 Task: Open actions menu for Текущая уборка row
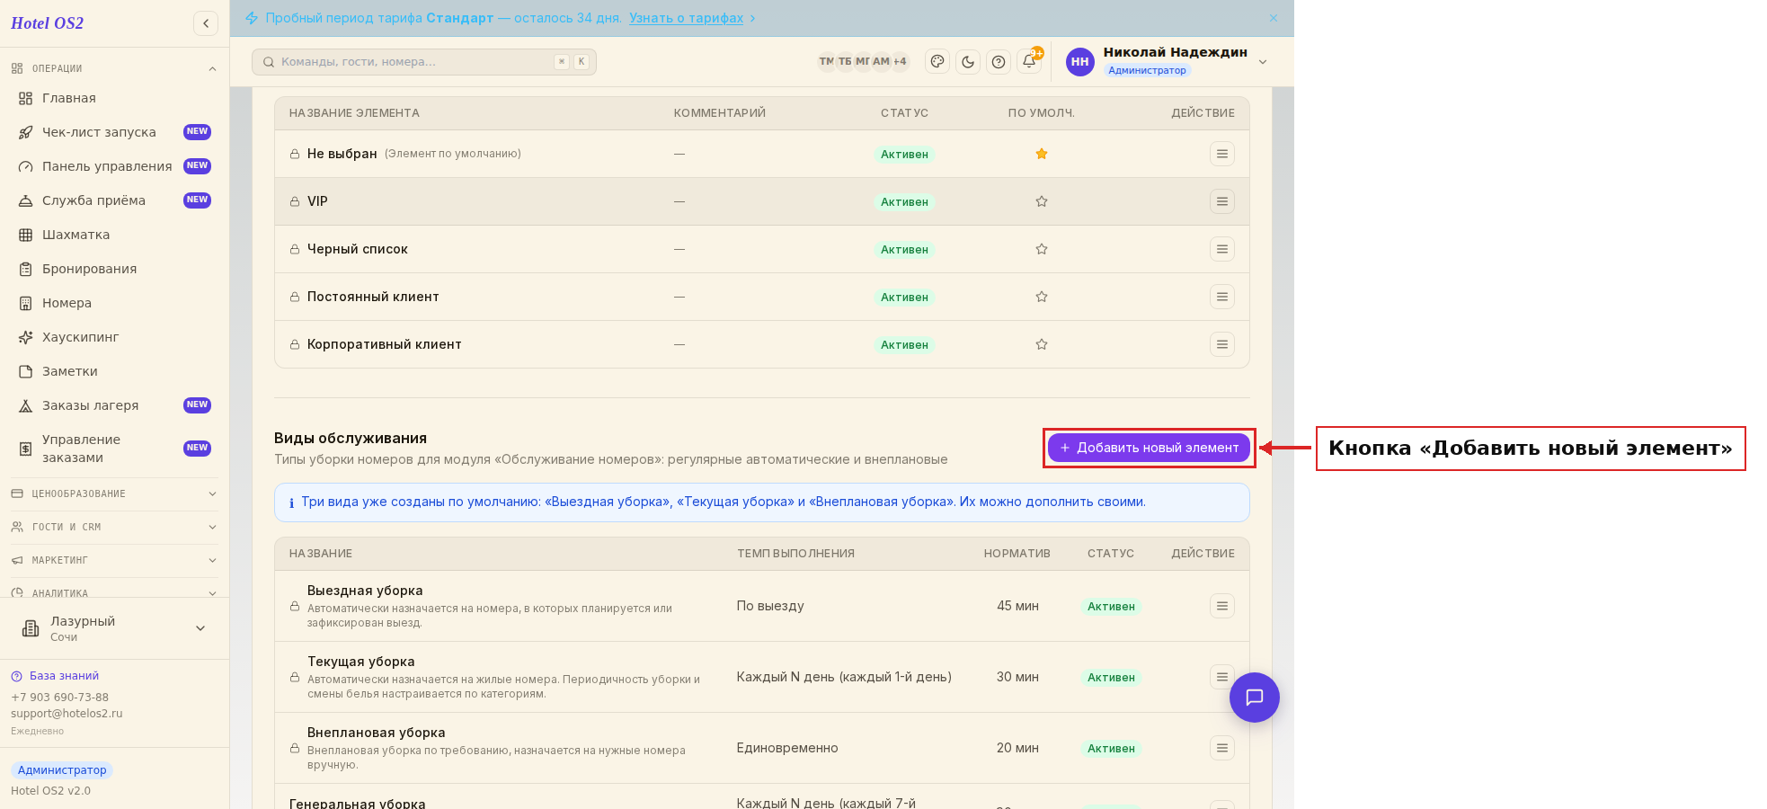(x=1221, y=677)
